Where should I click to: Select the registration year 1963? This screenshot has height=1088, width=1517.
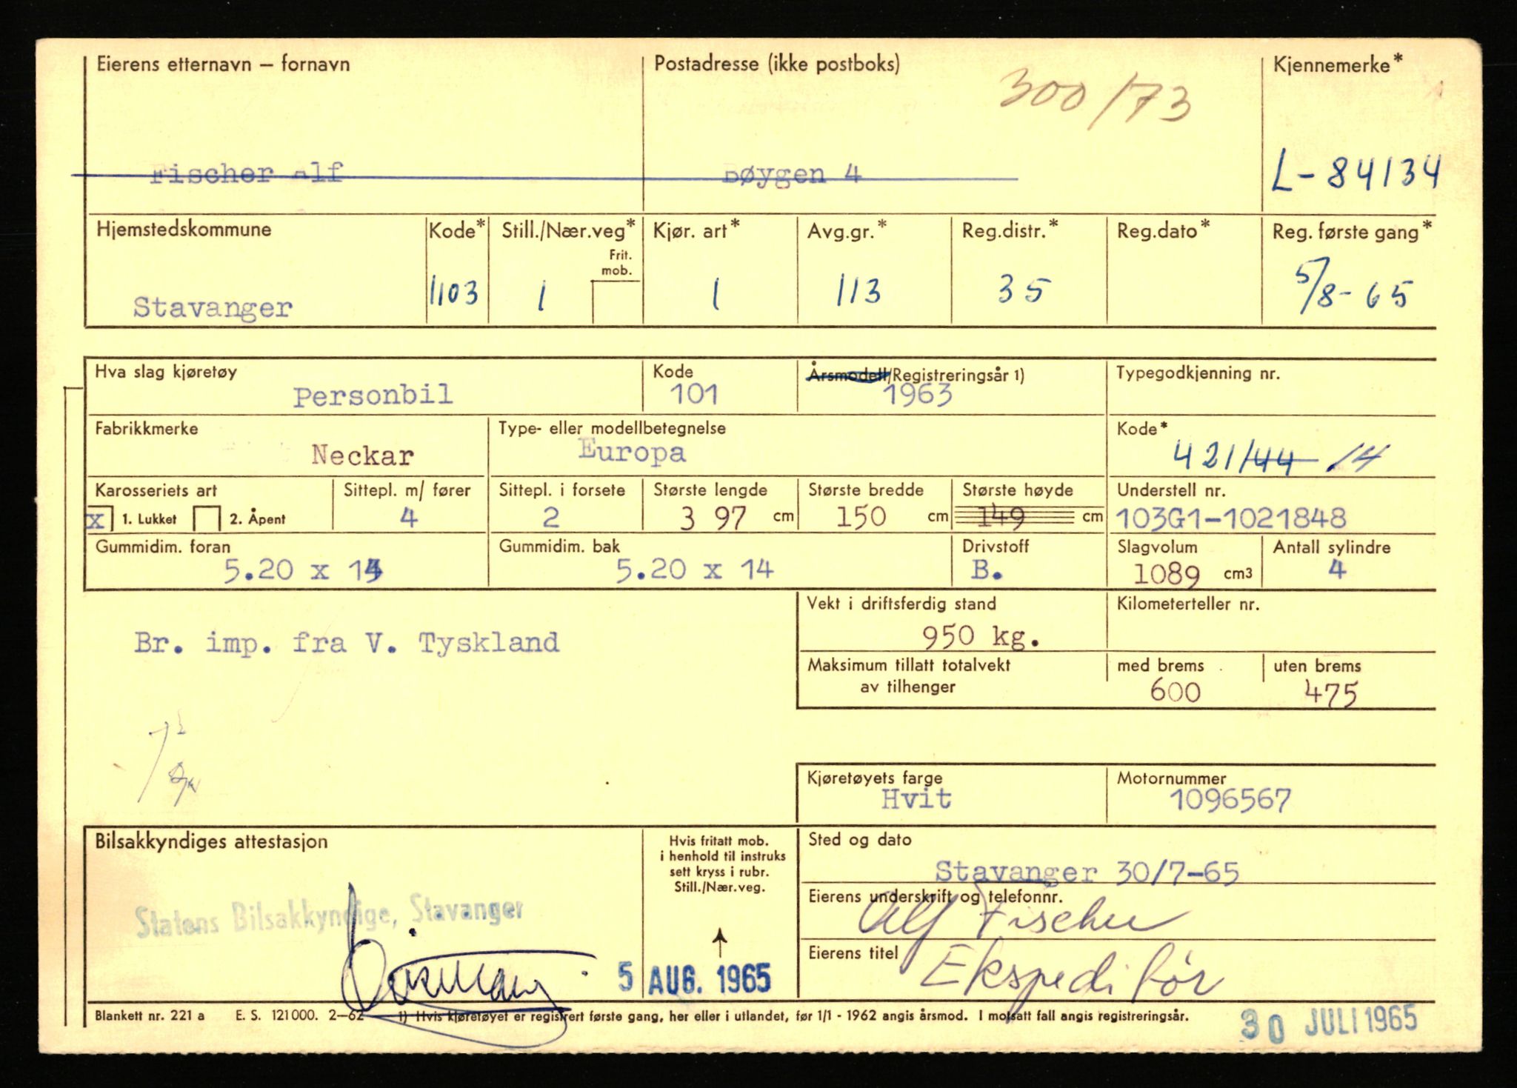[x=918, y=394]
